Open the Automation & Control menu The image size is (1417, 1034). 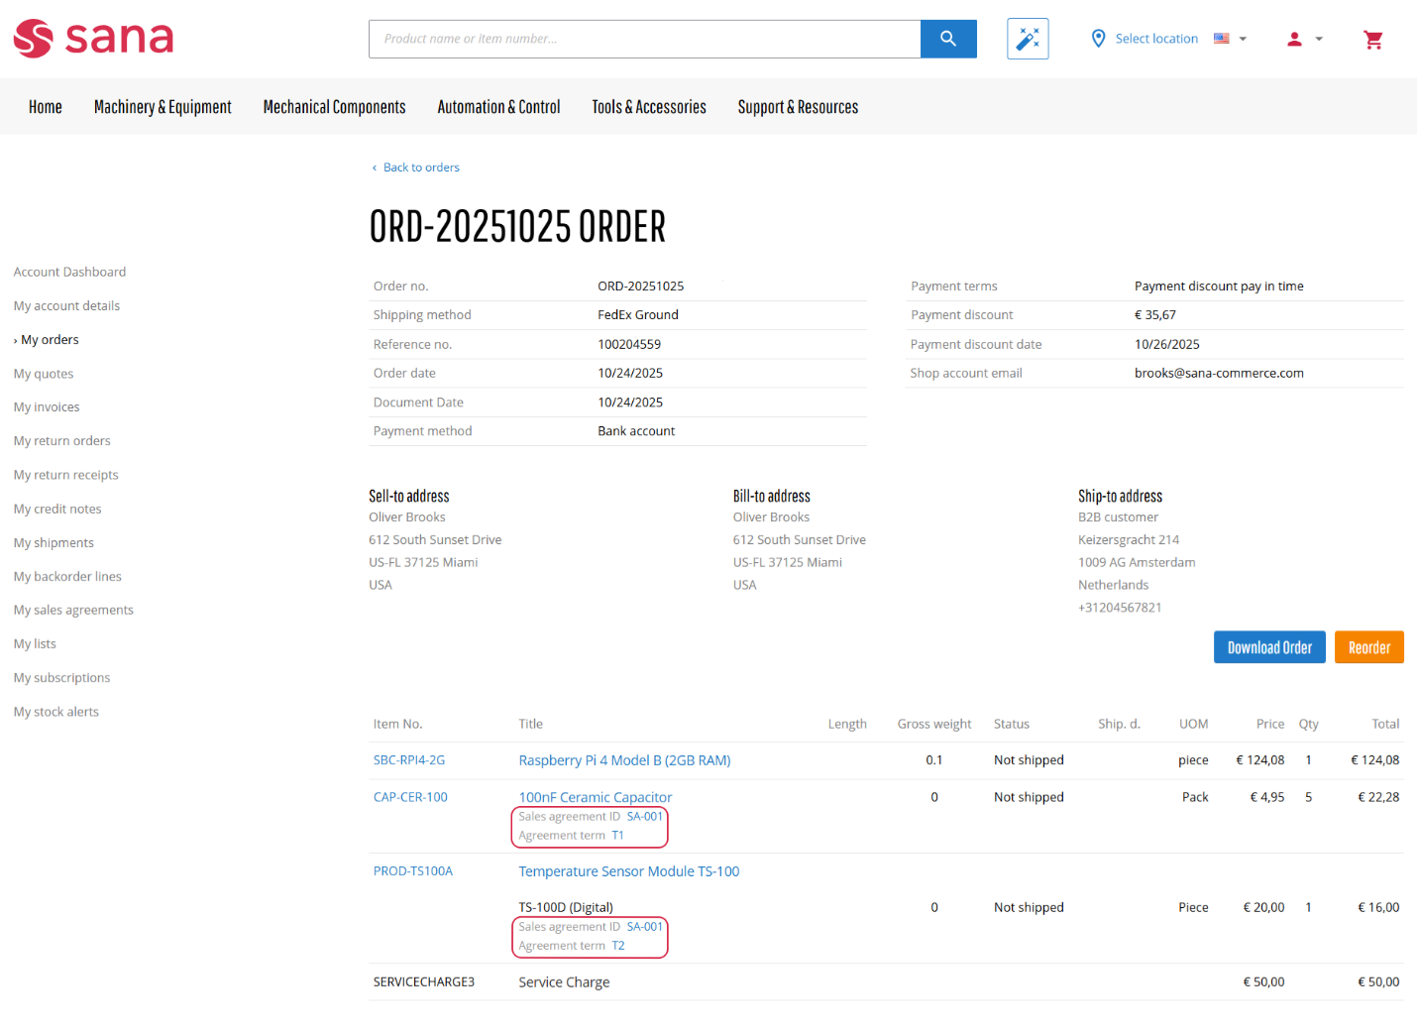pyautogui.click(x=498, y=107)
